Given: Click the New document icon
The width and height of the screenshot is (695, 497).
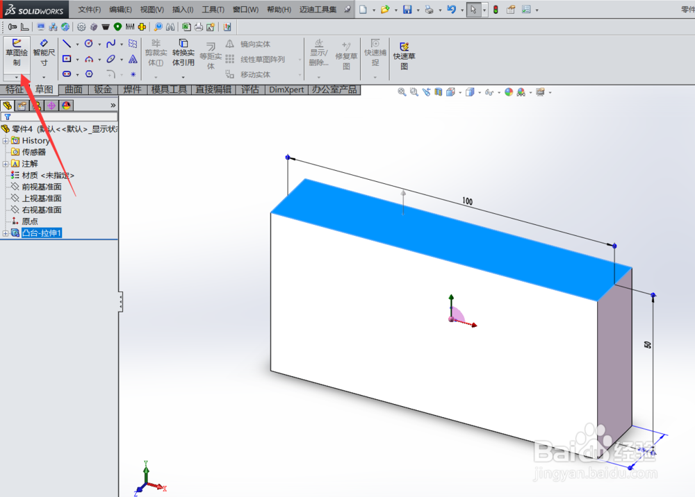Looking at the screenshot, I should (363, 9).
